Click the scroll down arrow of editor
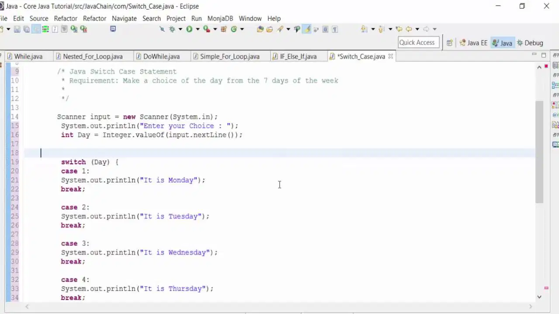The height and width of the screenshot is (314, 559). [x=539, y=297]
